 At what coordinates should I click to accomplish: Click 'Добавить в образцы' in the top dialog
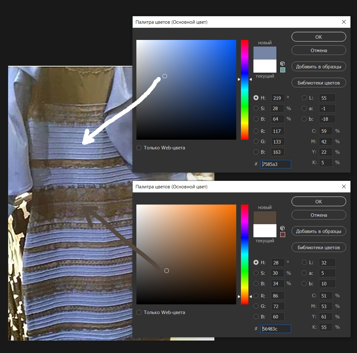click(319, 67)
